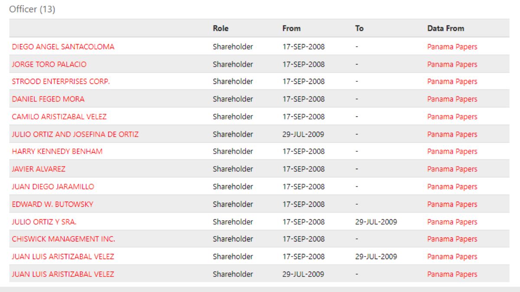Open STROOD ENTERPRISES CORP. entry

point(61,82)
